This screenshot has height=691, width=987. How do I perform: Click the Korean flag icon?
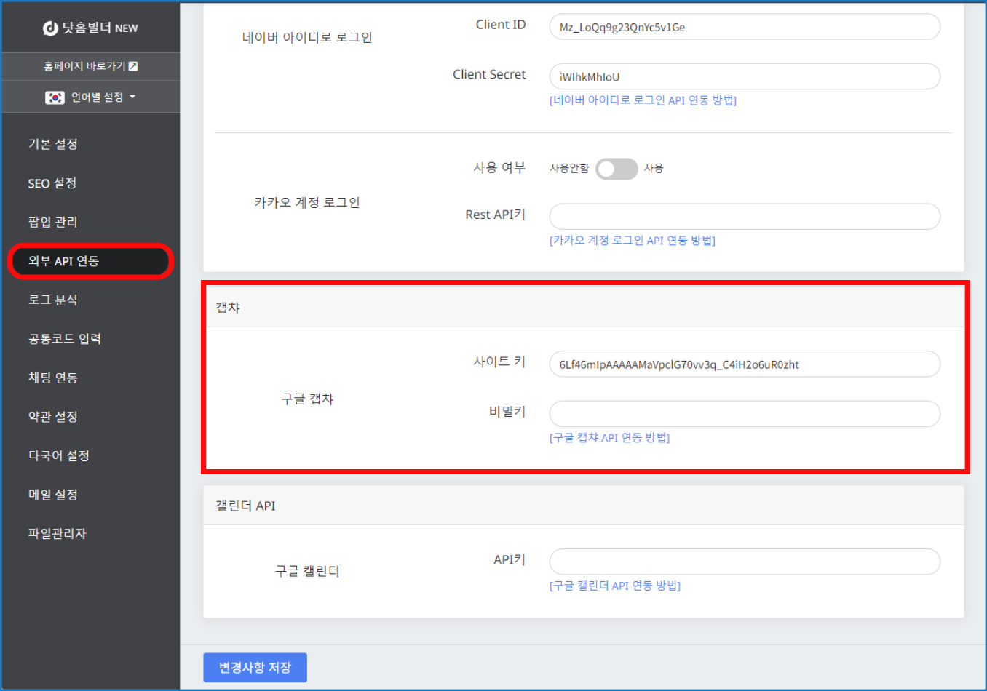point(55,97)
